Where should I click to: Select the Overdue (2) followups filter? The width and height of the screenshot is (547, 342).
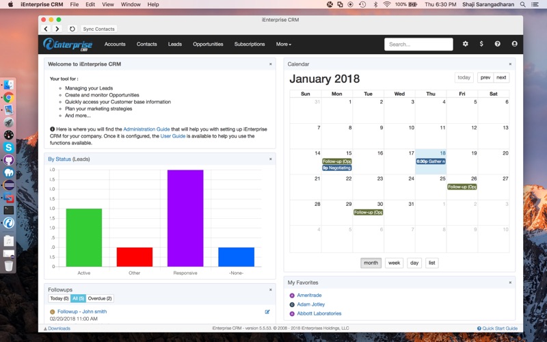click(x=100, y=299)
